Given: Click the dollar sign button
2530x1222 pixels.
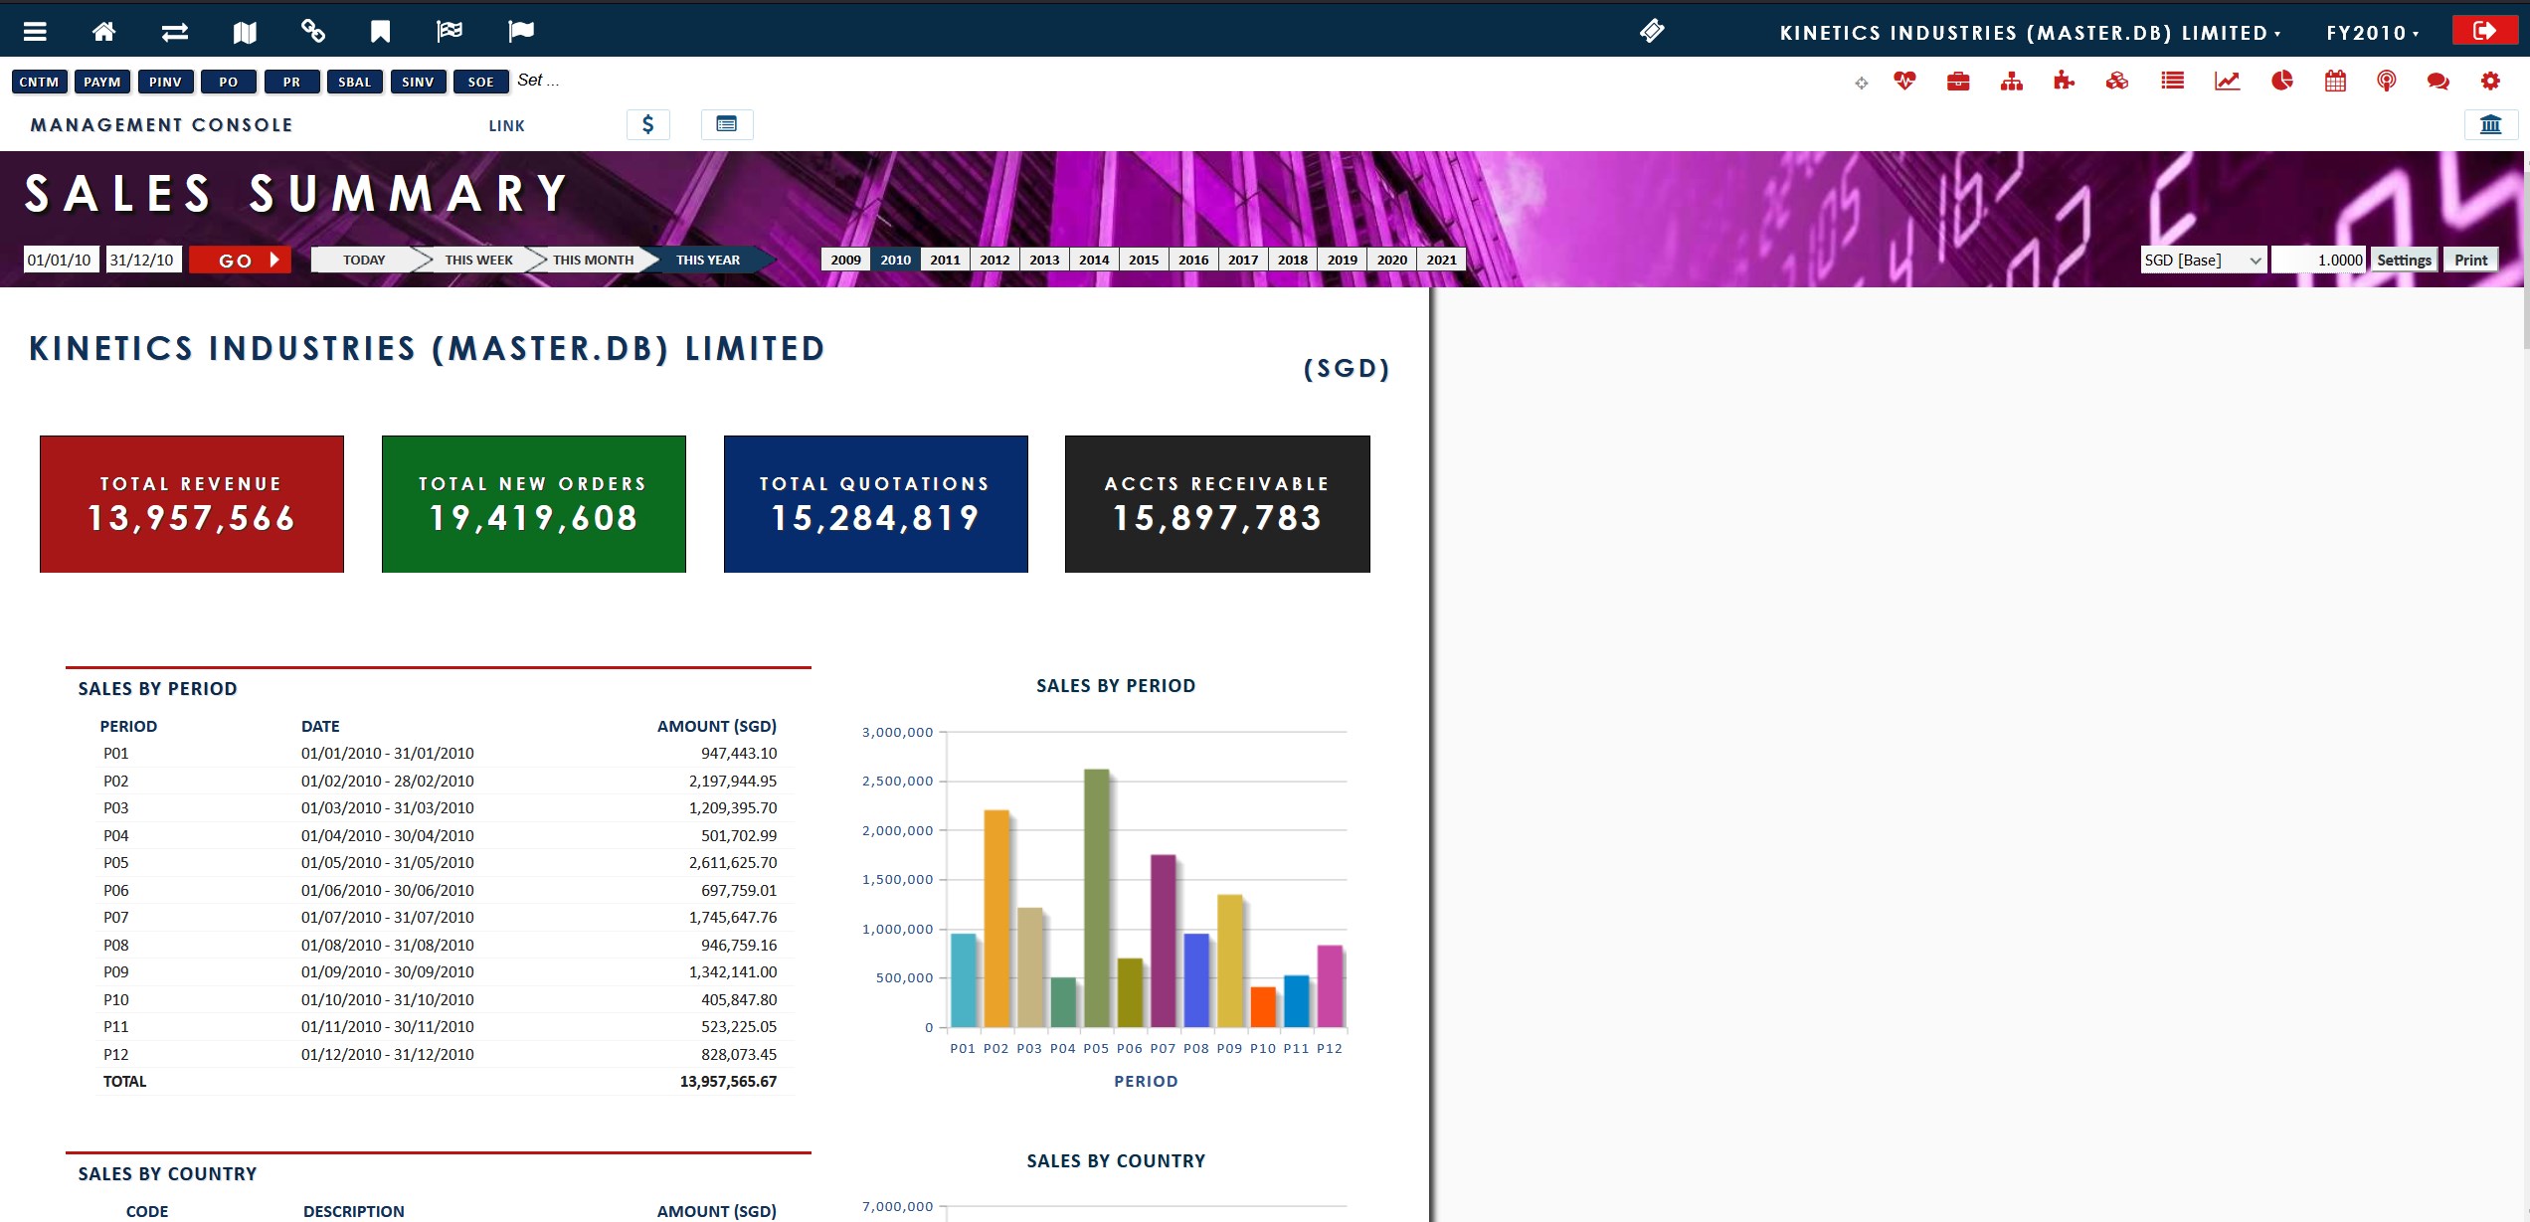Looking at the screenshot, I should 648,124.
